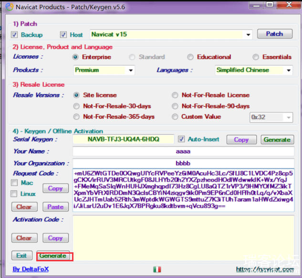
Task: Select the Enterprise license radio button
Action: pyautogui.click(x=75, y=57)
